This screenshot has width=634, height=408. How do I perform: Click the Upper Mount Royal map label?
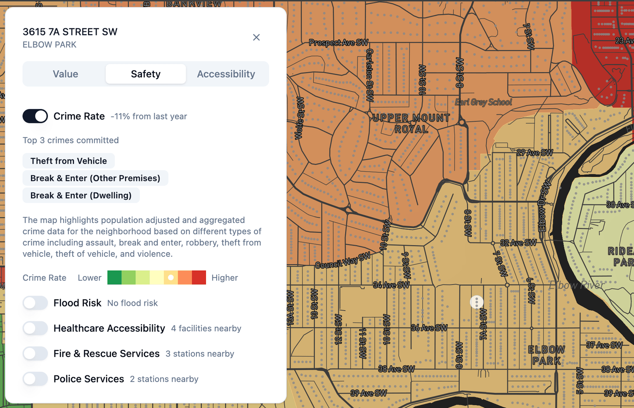click(x=411, y=123)
